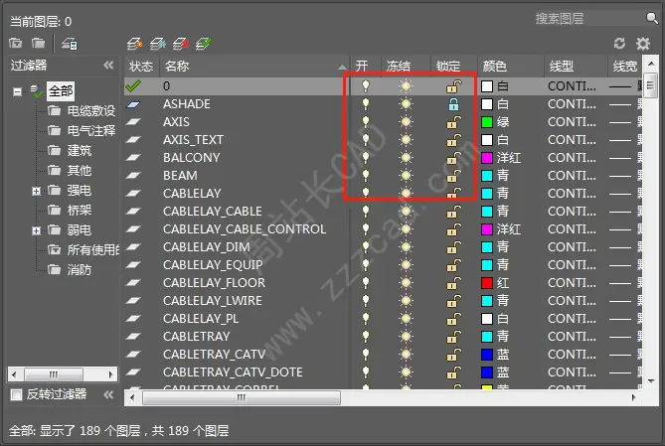Lock the CABLELAY_PL layer
665x446 pixels.
pos(454,319)
